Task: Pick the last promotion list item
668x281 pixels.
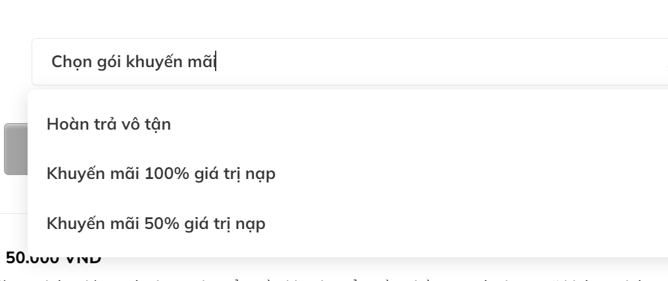Action: pos(156,224)
